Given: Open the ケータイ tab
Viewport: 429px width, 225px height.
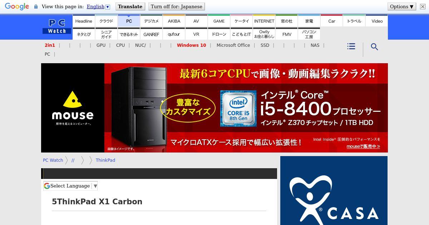Looking at the screenshot, I should (241, 21).
